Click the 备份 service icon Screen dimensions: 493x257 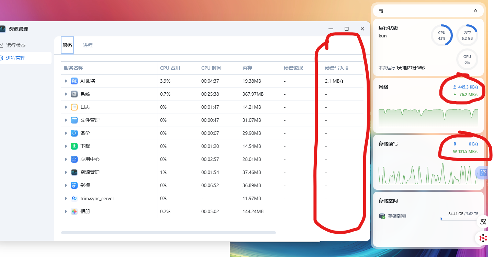coord(74,133)
